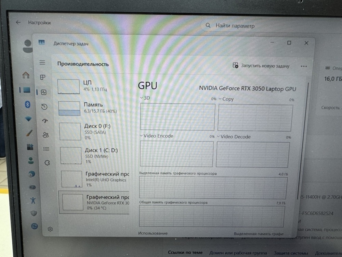
Task: Click NVIDIA GeForce RTX 3050 Laptop GPU title
Action: click(x=248, y=88)
